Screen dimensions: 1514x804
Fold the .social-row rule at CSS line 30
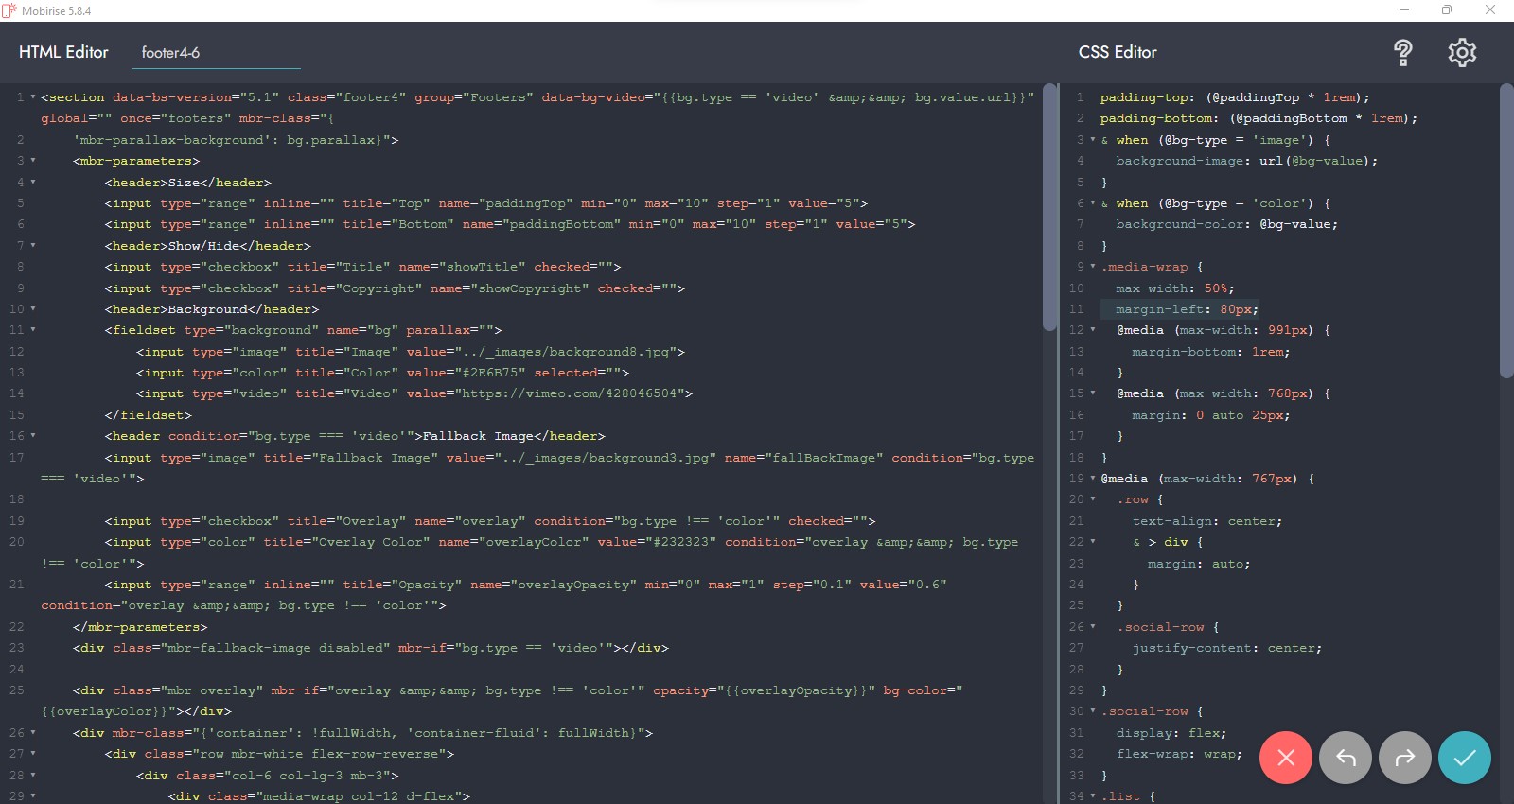1093,711
